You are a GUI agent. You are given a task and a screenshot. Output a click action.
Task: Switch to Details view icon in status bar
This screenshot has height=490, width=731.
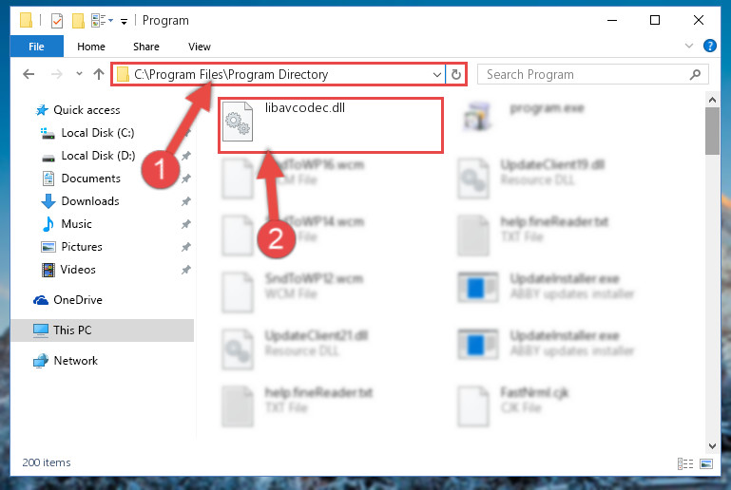(684, 464)
